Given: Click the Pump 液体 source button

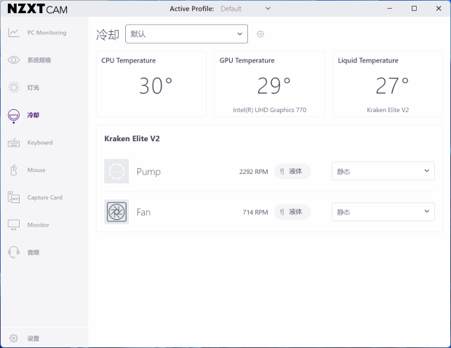Looking at the screenshot, I should point(292,171).
